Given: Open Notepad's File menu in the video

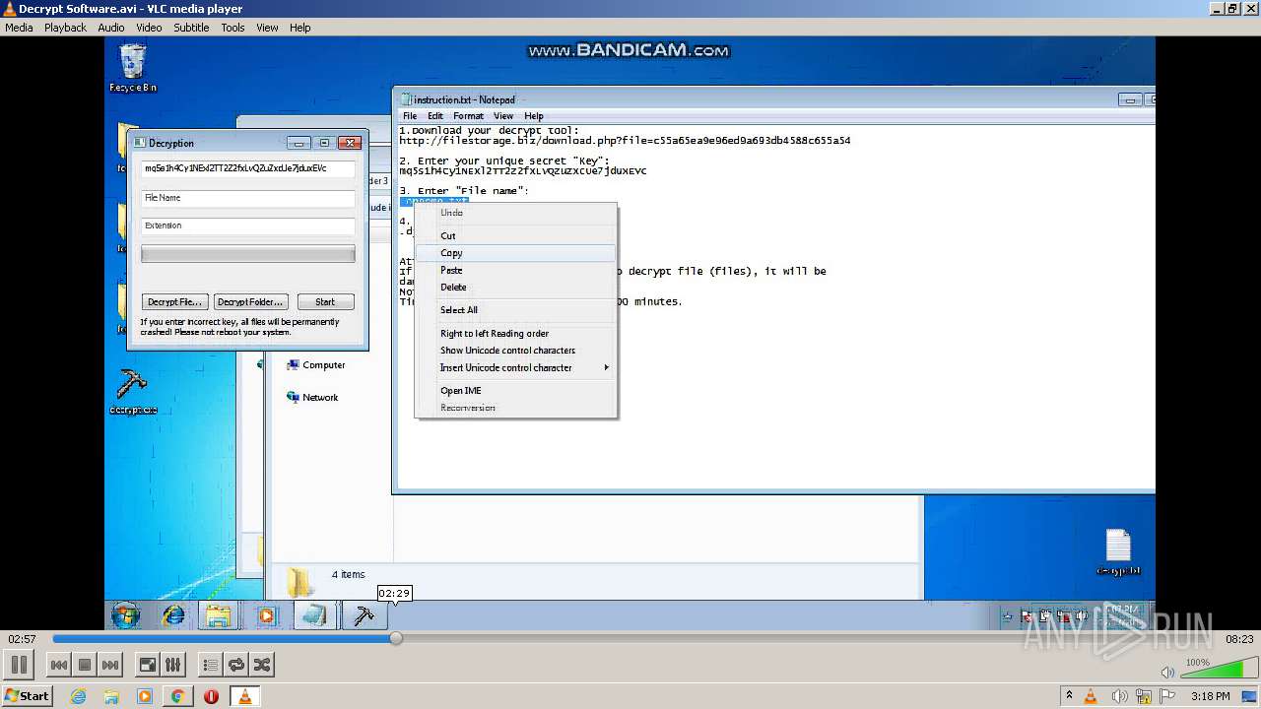Looking at the screenshot, I should [x=410, y=116].
